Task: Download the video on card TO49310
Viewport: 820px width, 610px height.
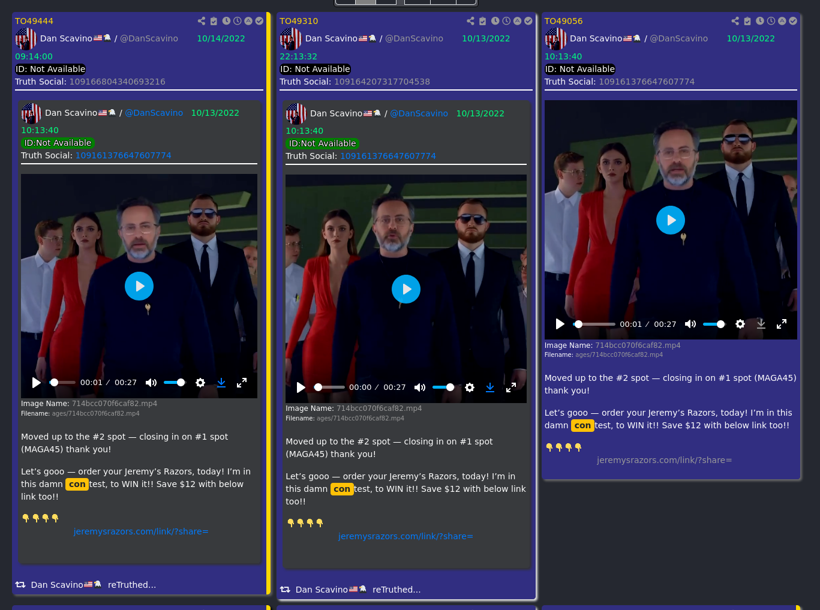Action: click(490, 387)
